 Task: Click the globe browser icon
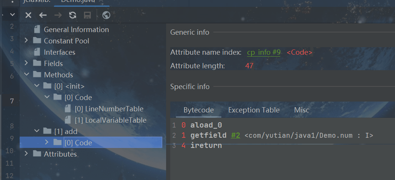pos(106,15)
